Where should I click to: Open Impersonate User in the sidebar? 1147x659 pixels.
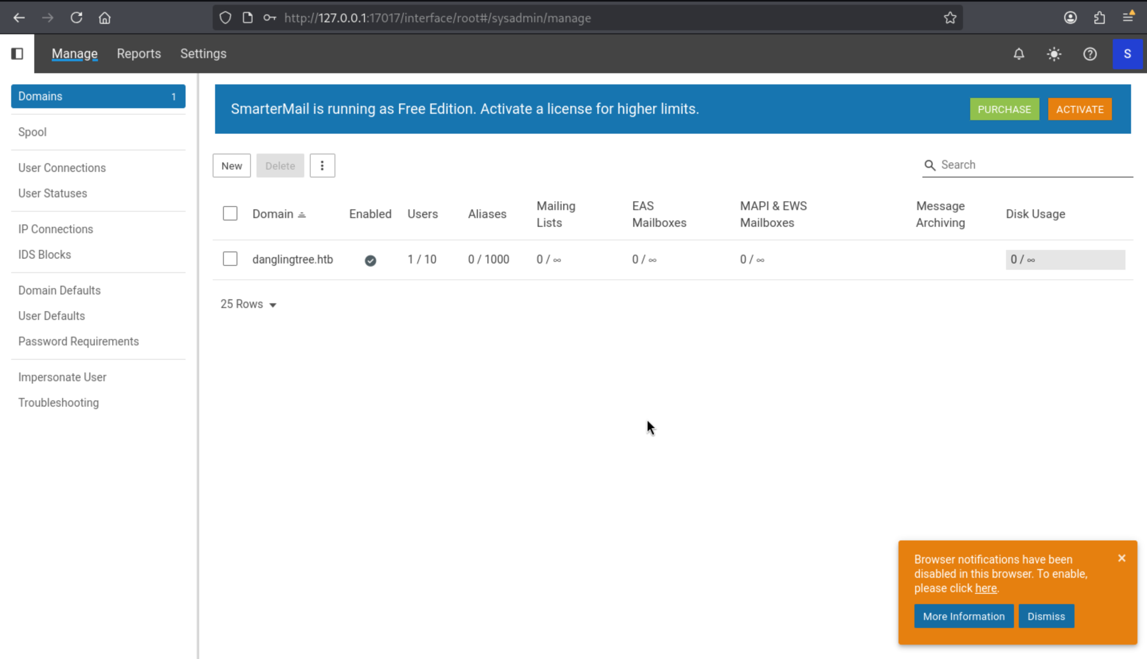[x=62, y=377]
